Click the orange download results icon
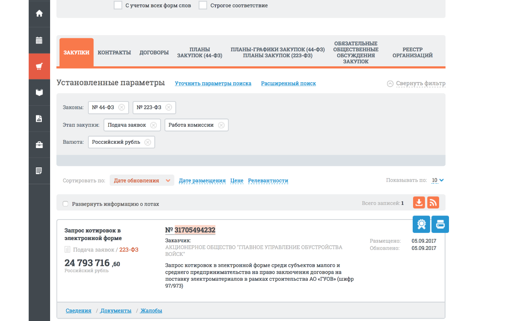The width and height of the screenshot is (505, 321). [419, 203]
